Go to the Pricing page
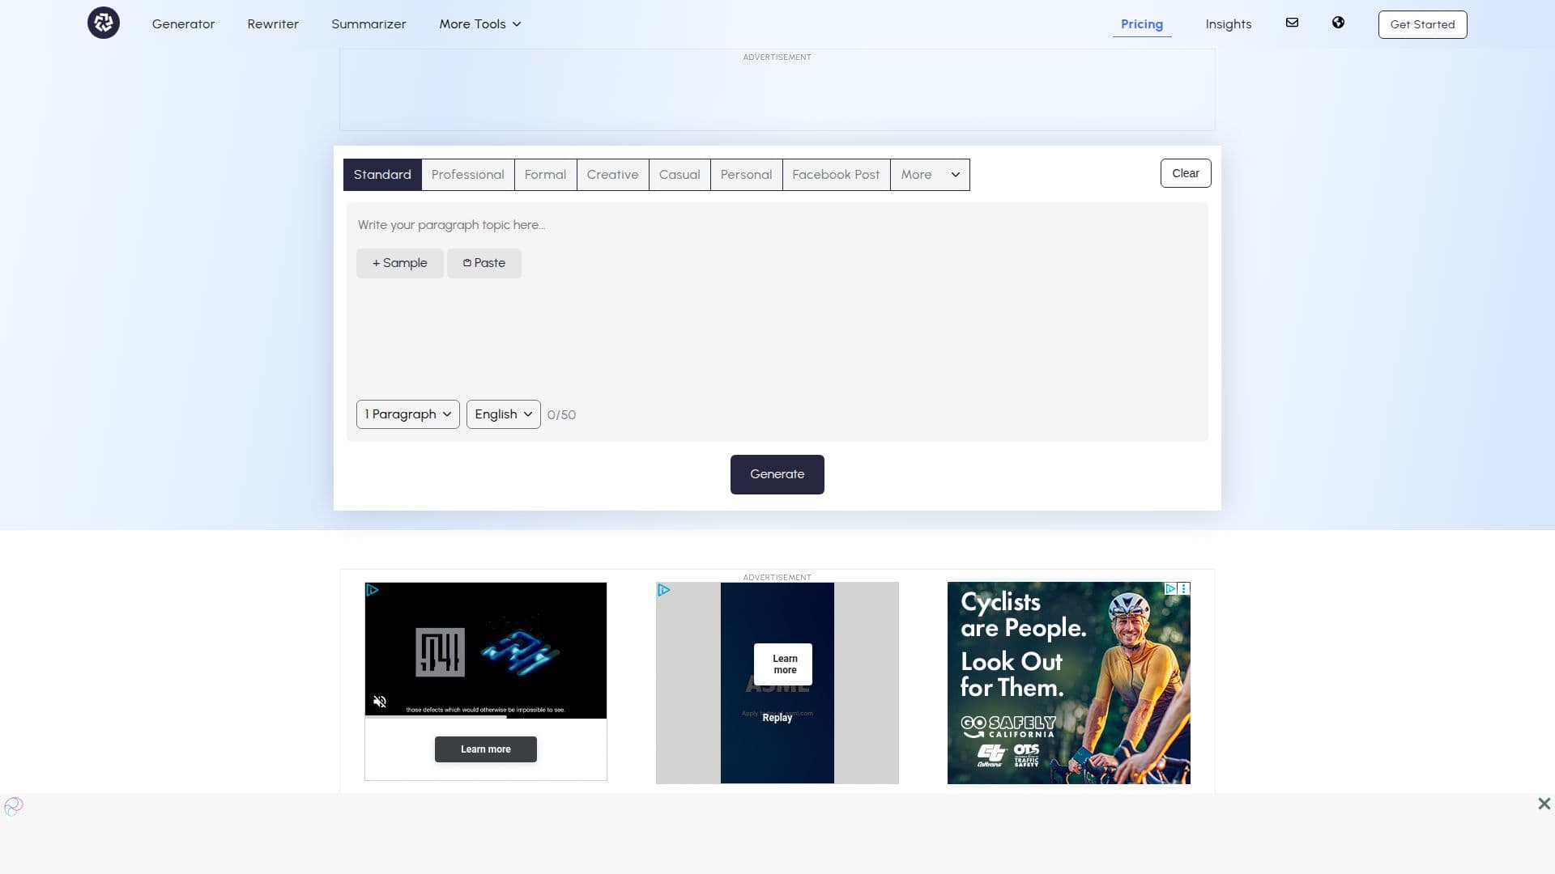 point(1142,24)
